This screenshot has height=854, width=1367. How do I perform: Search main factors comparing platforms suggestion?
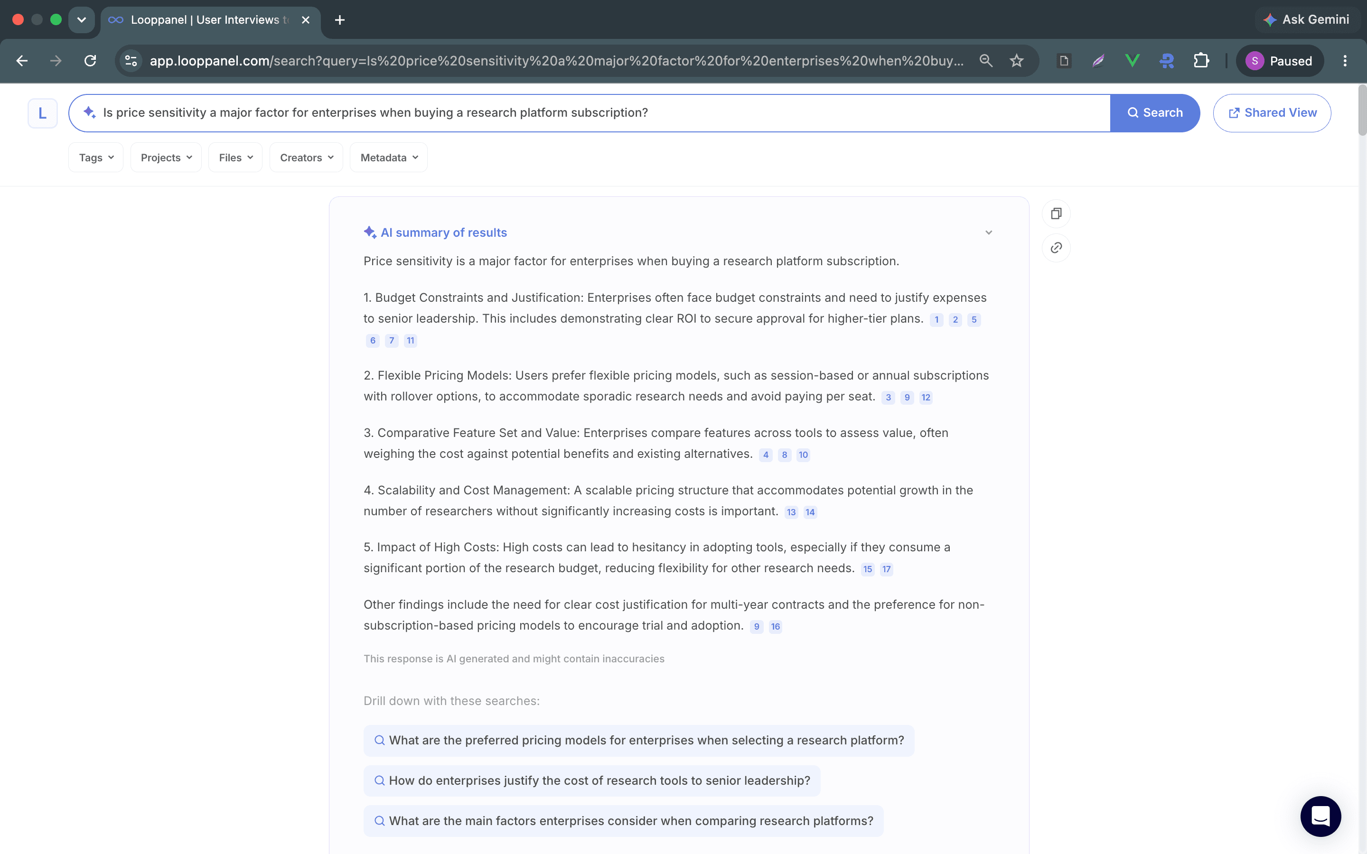click(624, 821)
